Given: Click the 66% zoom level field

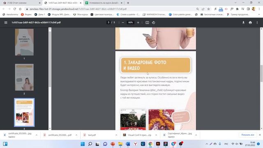Looking at the screenshot, I should [x=131, y=22].
